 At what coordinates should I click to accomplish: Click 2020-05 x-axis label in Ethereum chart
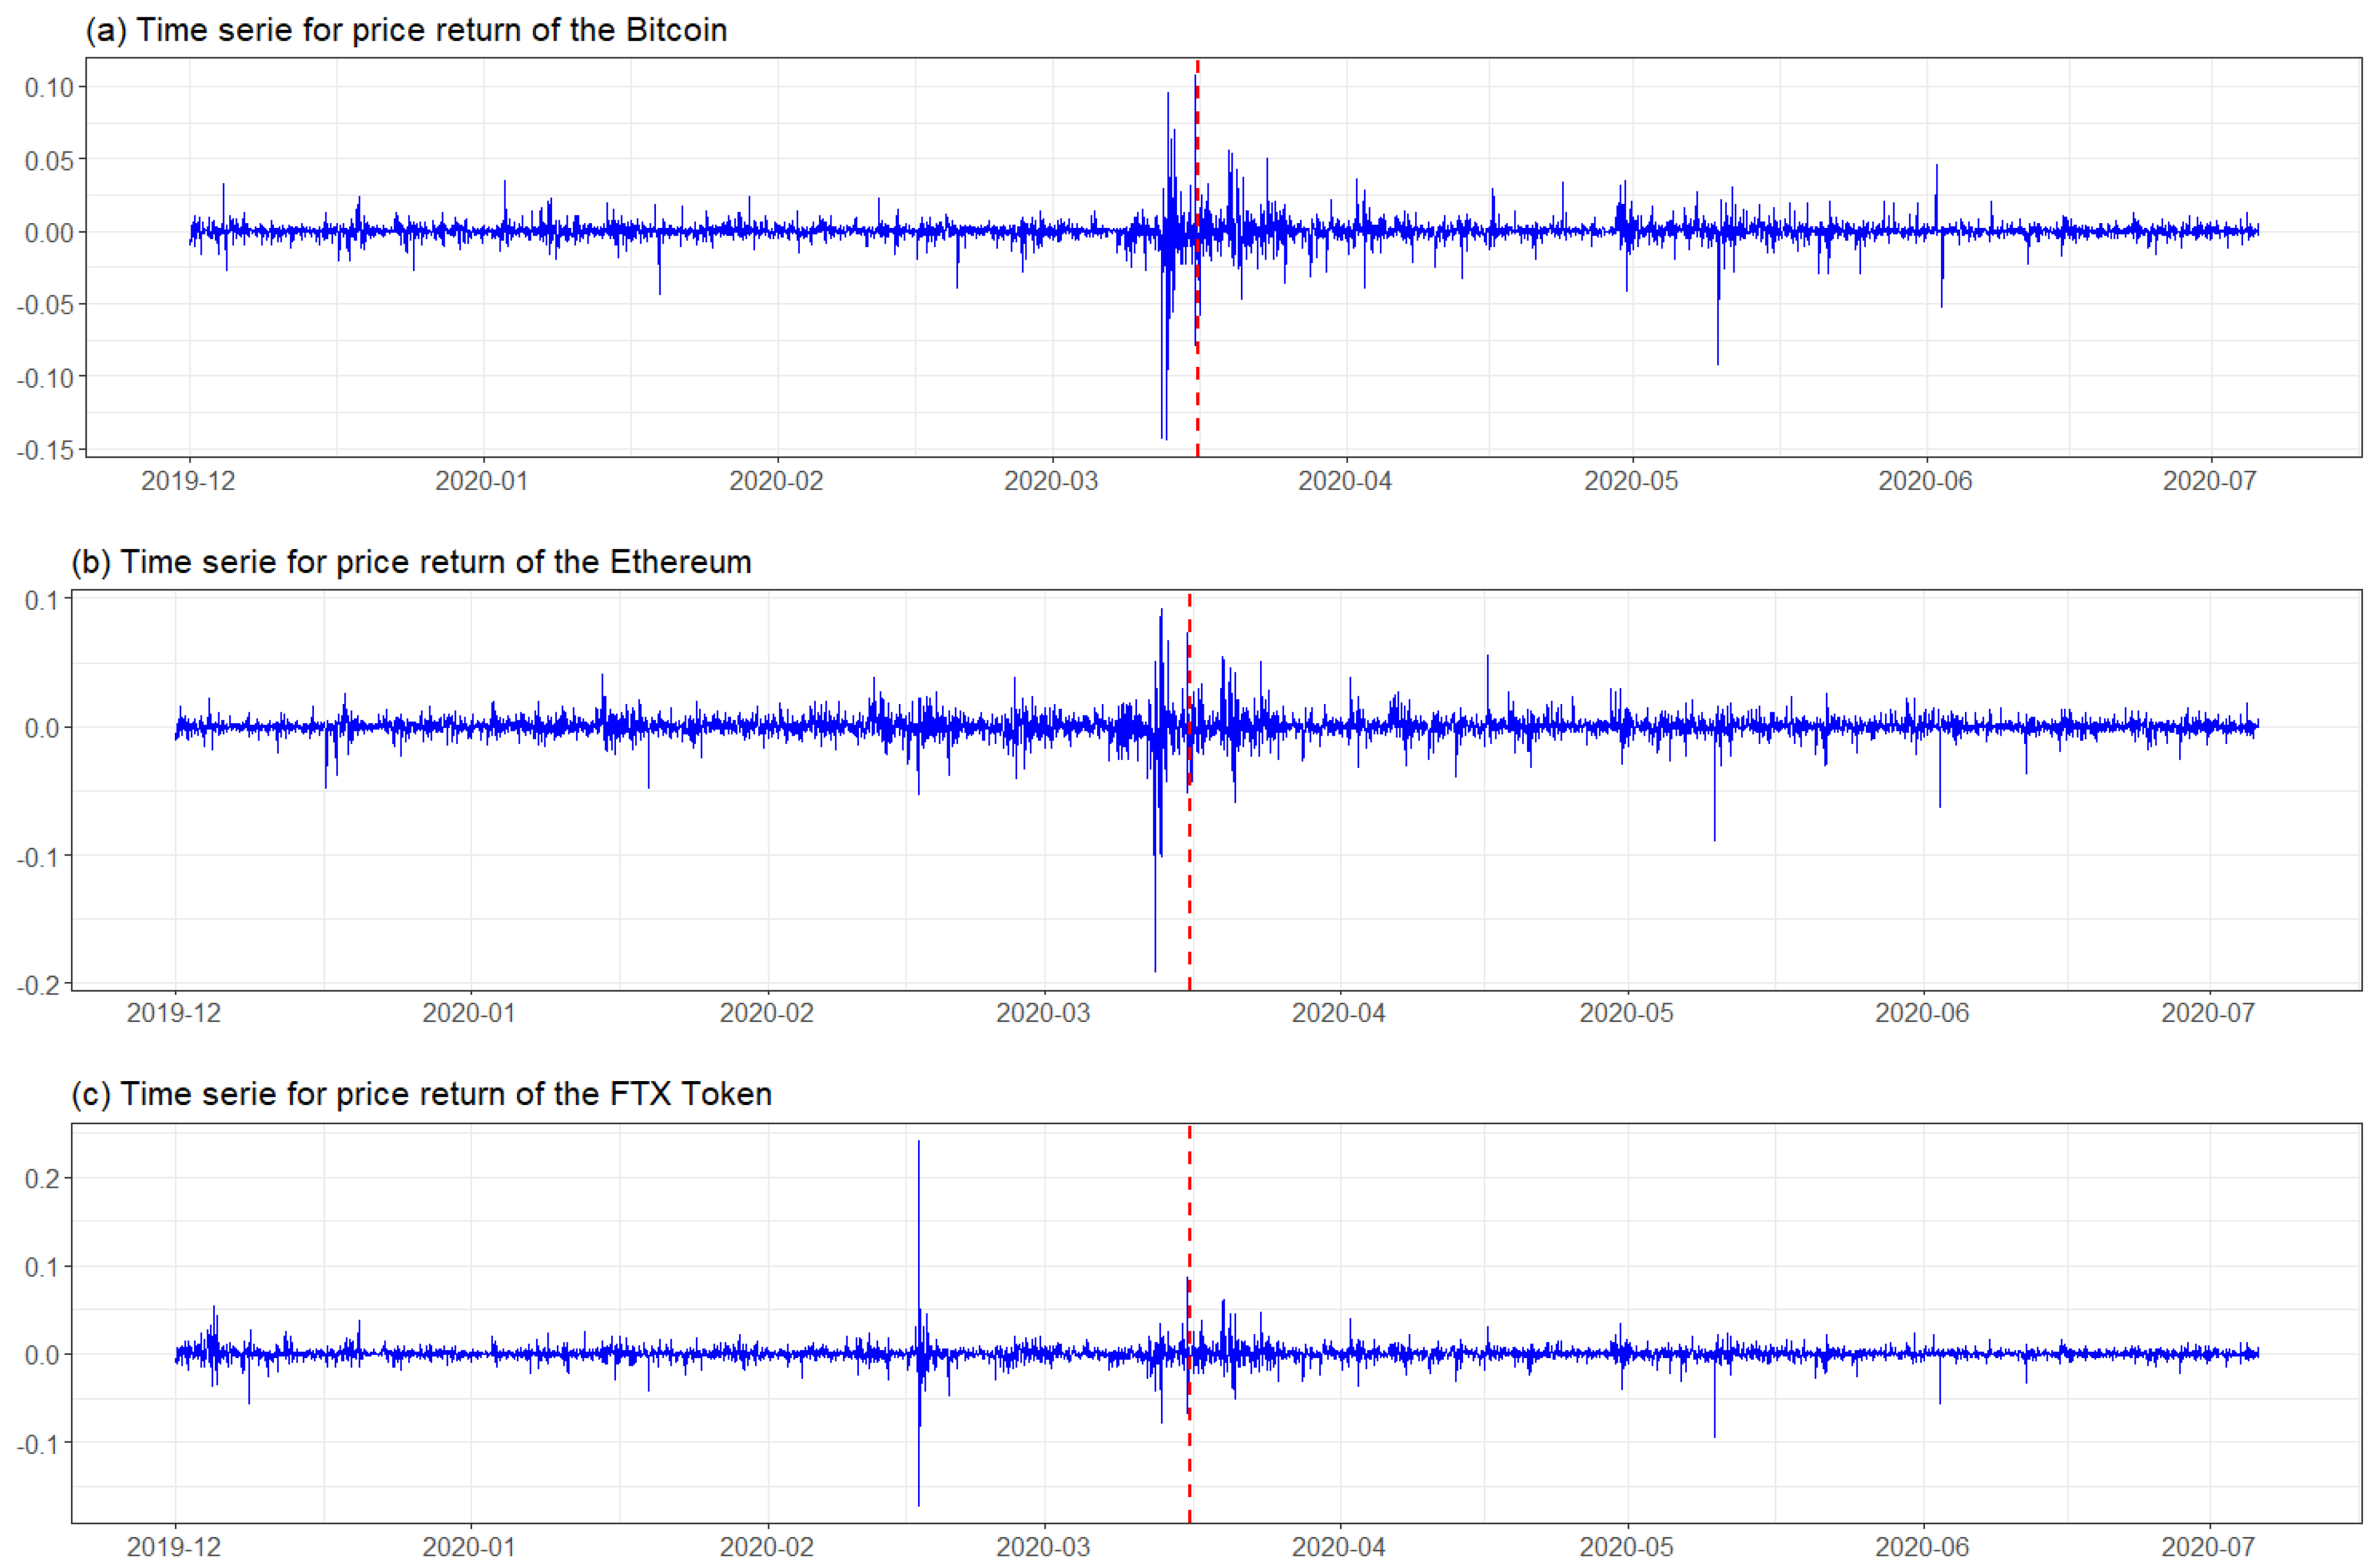pyautogui.click(x=1626, y=1013)
